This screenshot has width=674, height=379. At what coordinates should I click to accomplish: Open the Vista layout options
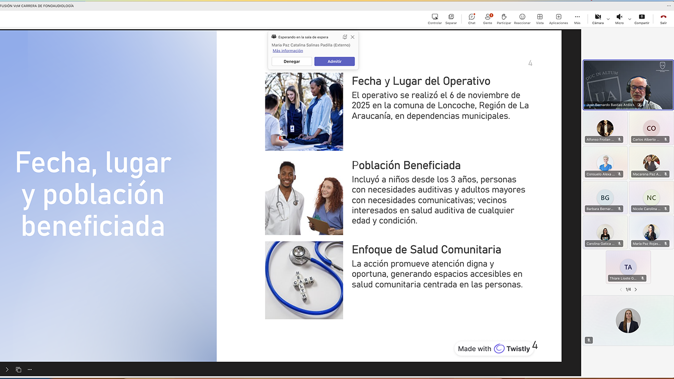pos(540,19)
